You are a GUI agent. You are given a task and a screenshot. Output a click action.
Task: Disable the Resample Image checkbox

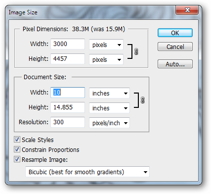coord(17,159)
